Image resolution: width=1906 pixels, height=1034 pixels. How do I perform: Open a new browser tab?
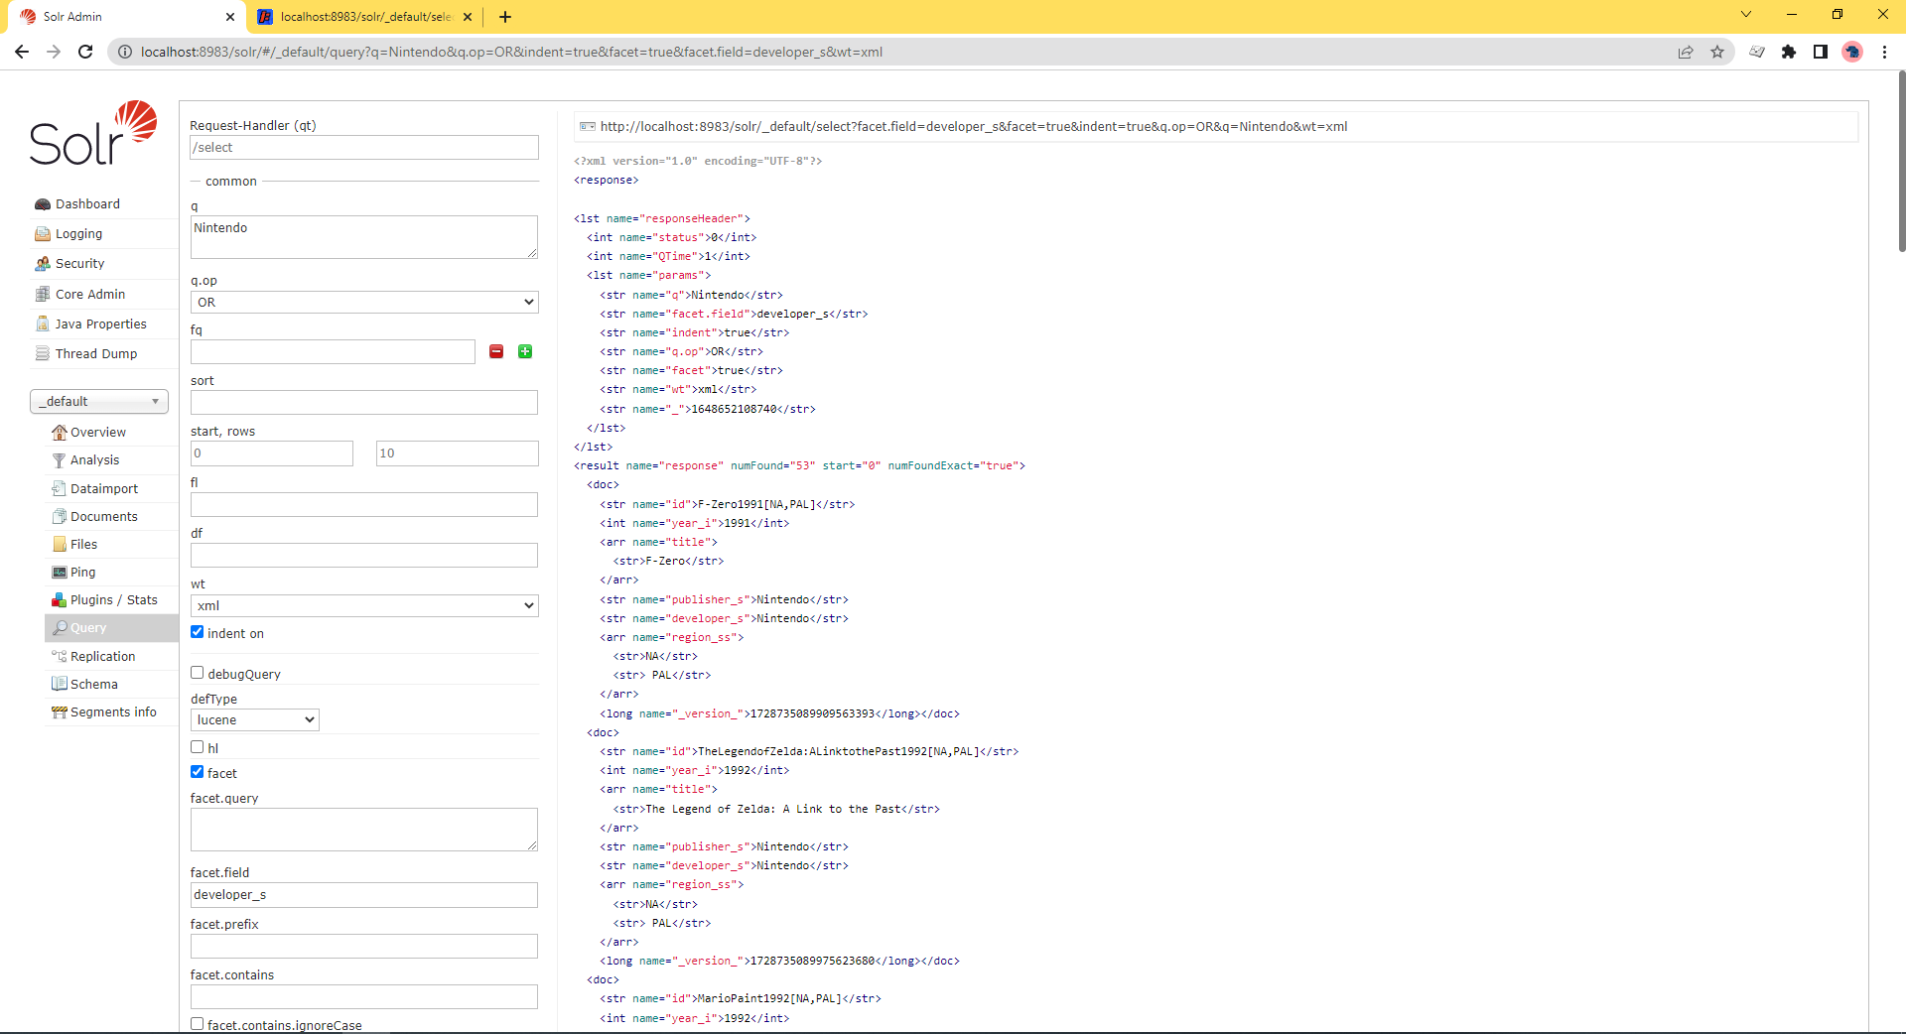point(505,17)
